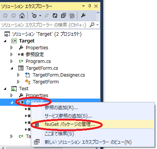157x149 pixels.
Task: Expand the TargetForm.Designer.cs node
Action: click(19, 75)
